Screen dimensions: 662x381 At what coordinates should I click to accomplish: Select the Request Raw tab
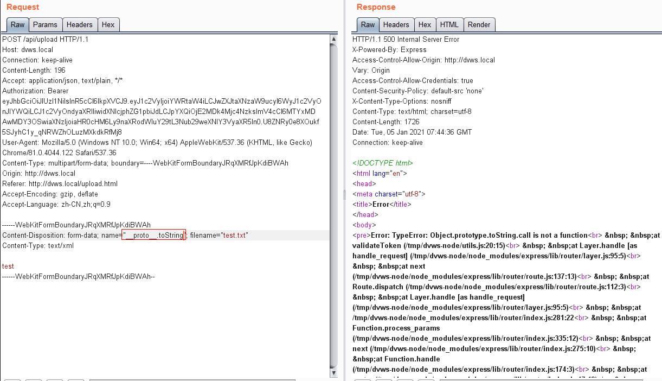[x=17, y=24]
